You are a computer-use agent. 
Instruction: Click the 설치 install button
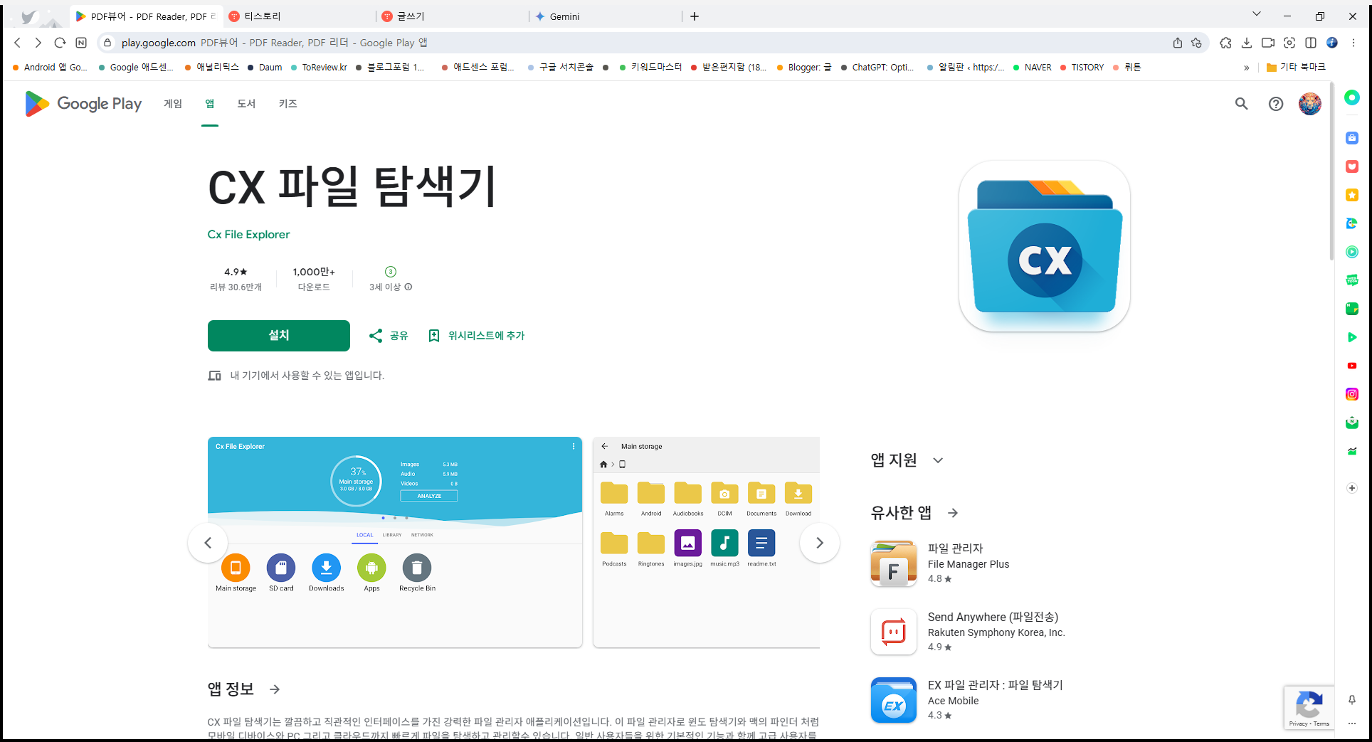[279, 336]
